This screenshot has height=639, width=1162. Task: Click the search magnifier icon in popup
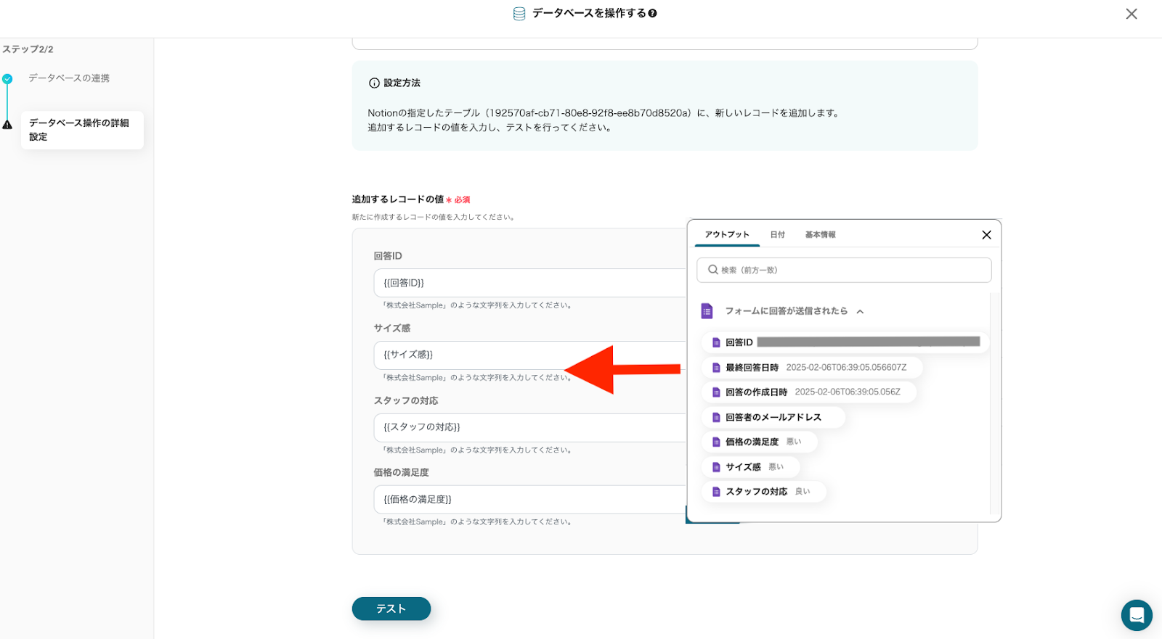pos(712,270)
